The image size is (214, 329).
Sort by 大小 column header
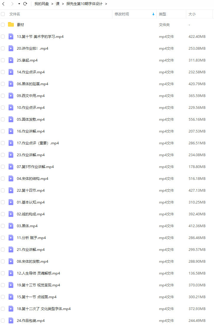192,14
